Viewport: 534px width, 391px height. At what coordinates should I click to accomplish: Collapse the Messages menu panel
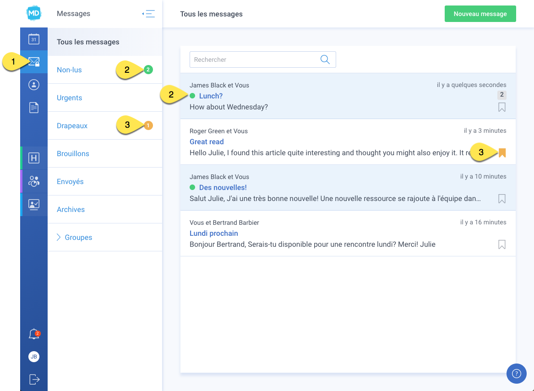click(148, 14)
